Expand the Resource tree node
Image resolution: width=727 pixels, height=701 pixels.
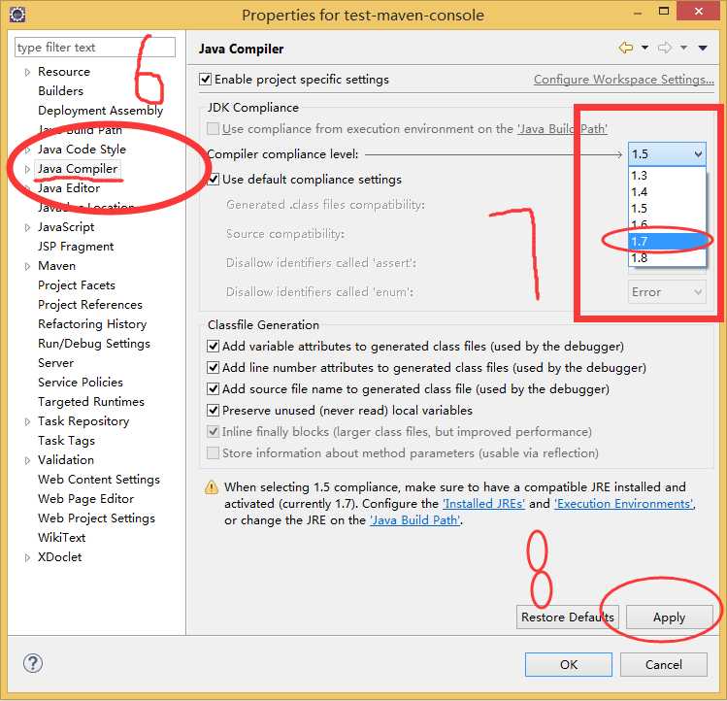point(27,72)
